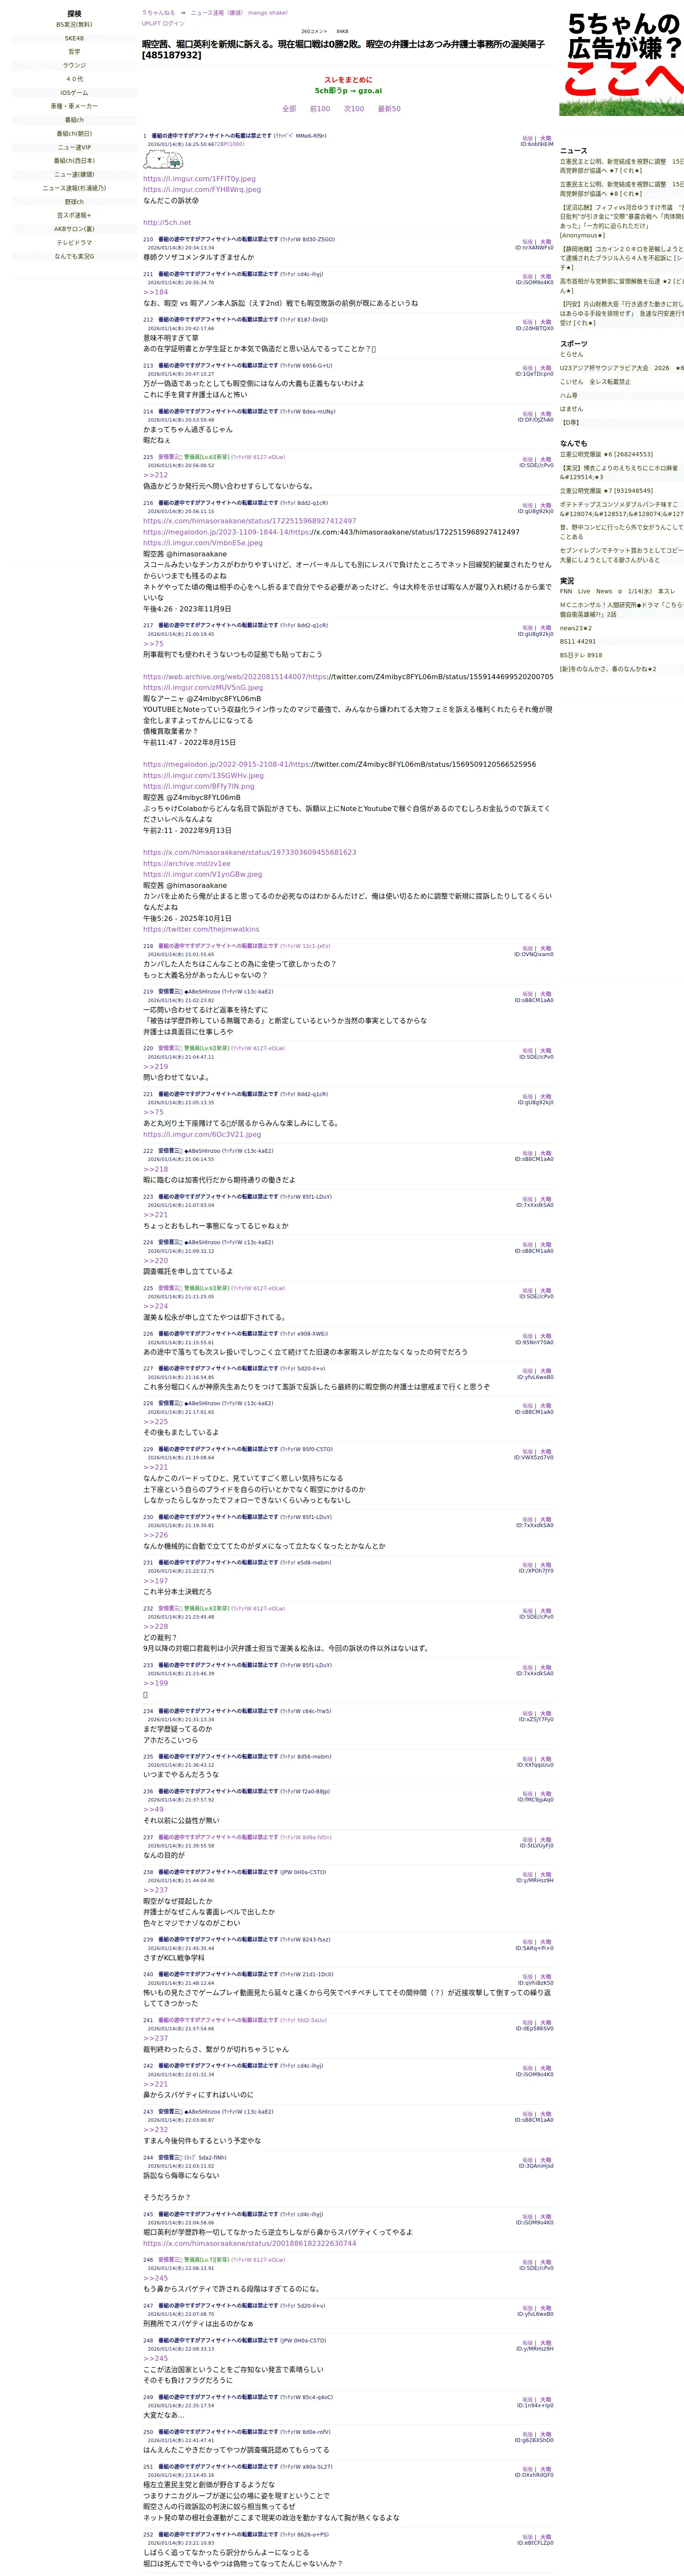This screenshot has width=684, height=2576.
Task: Open the 5ちゃんねる home link
Action: point(158,13)
